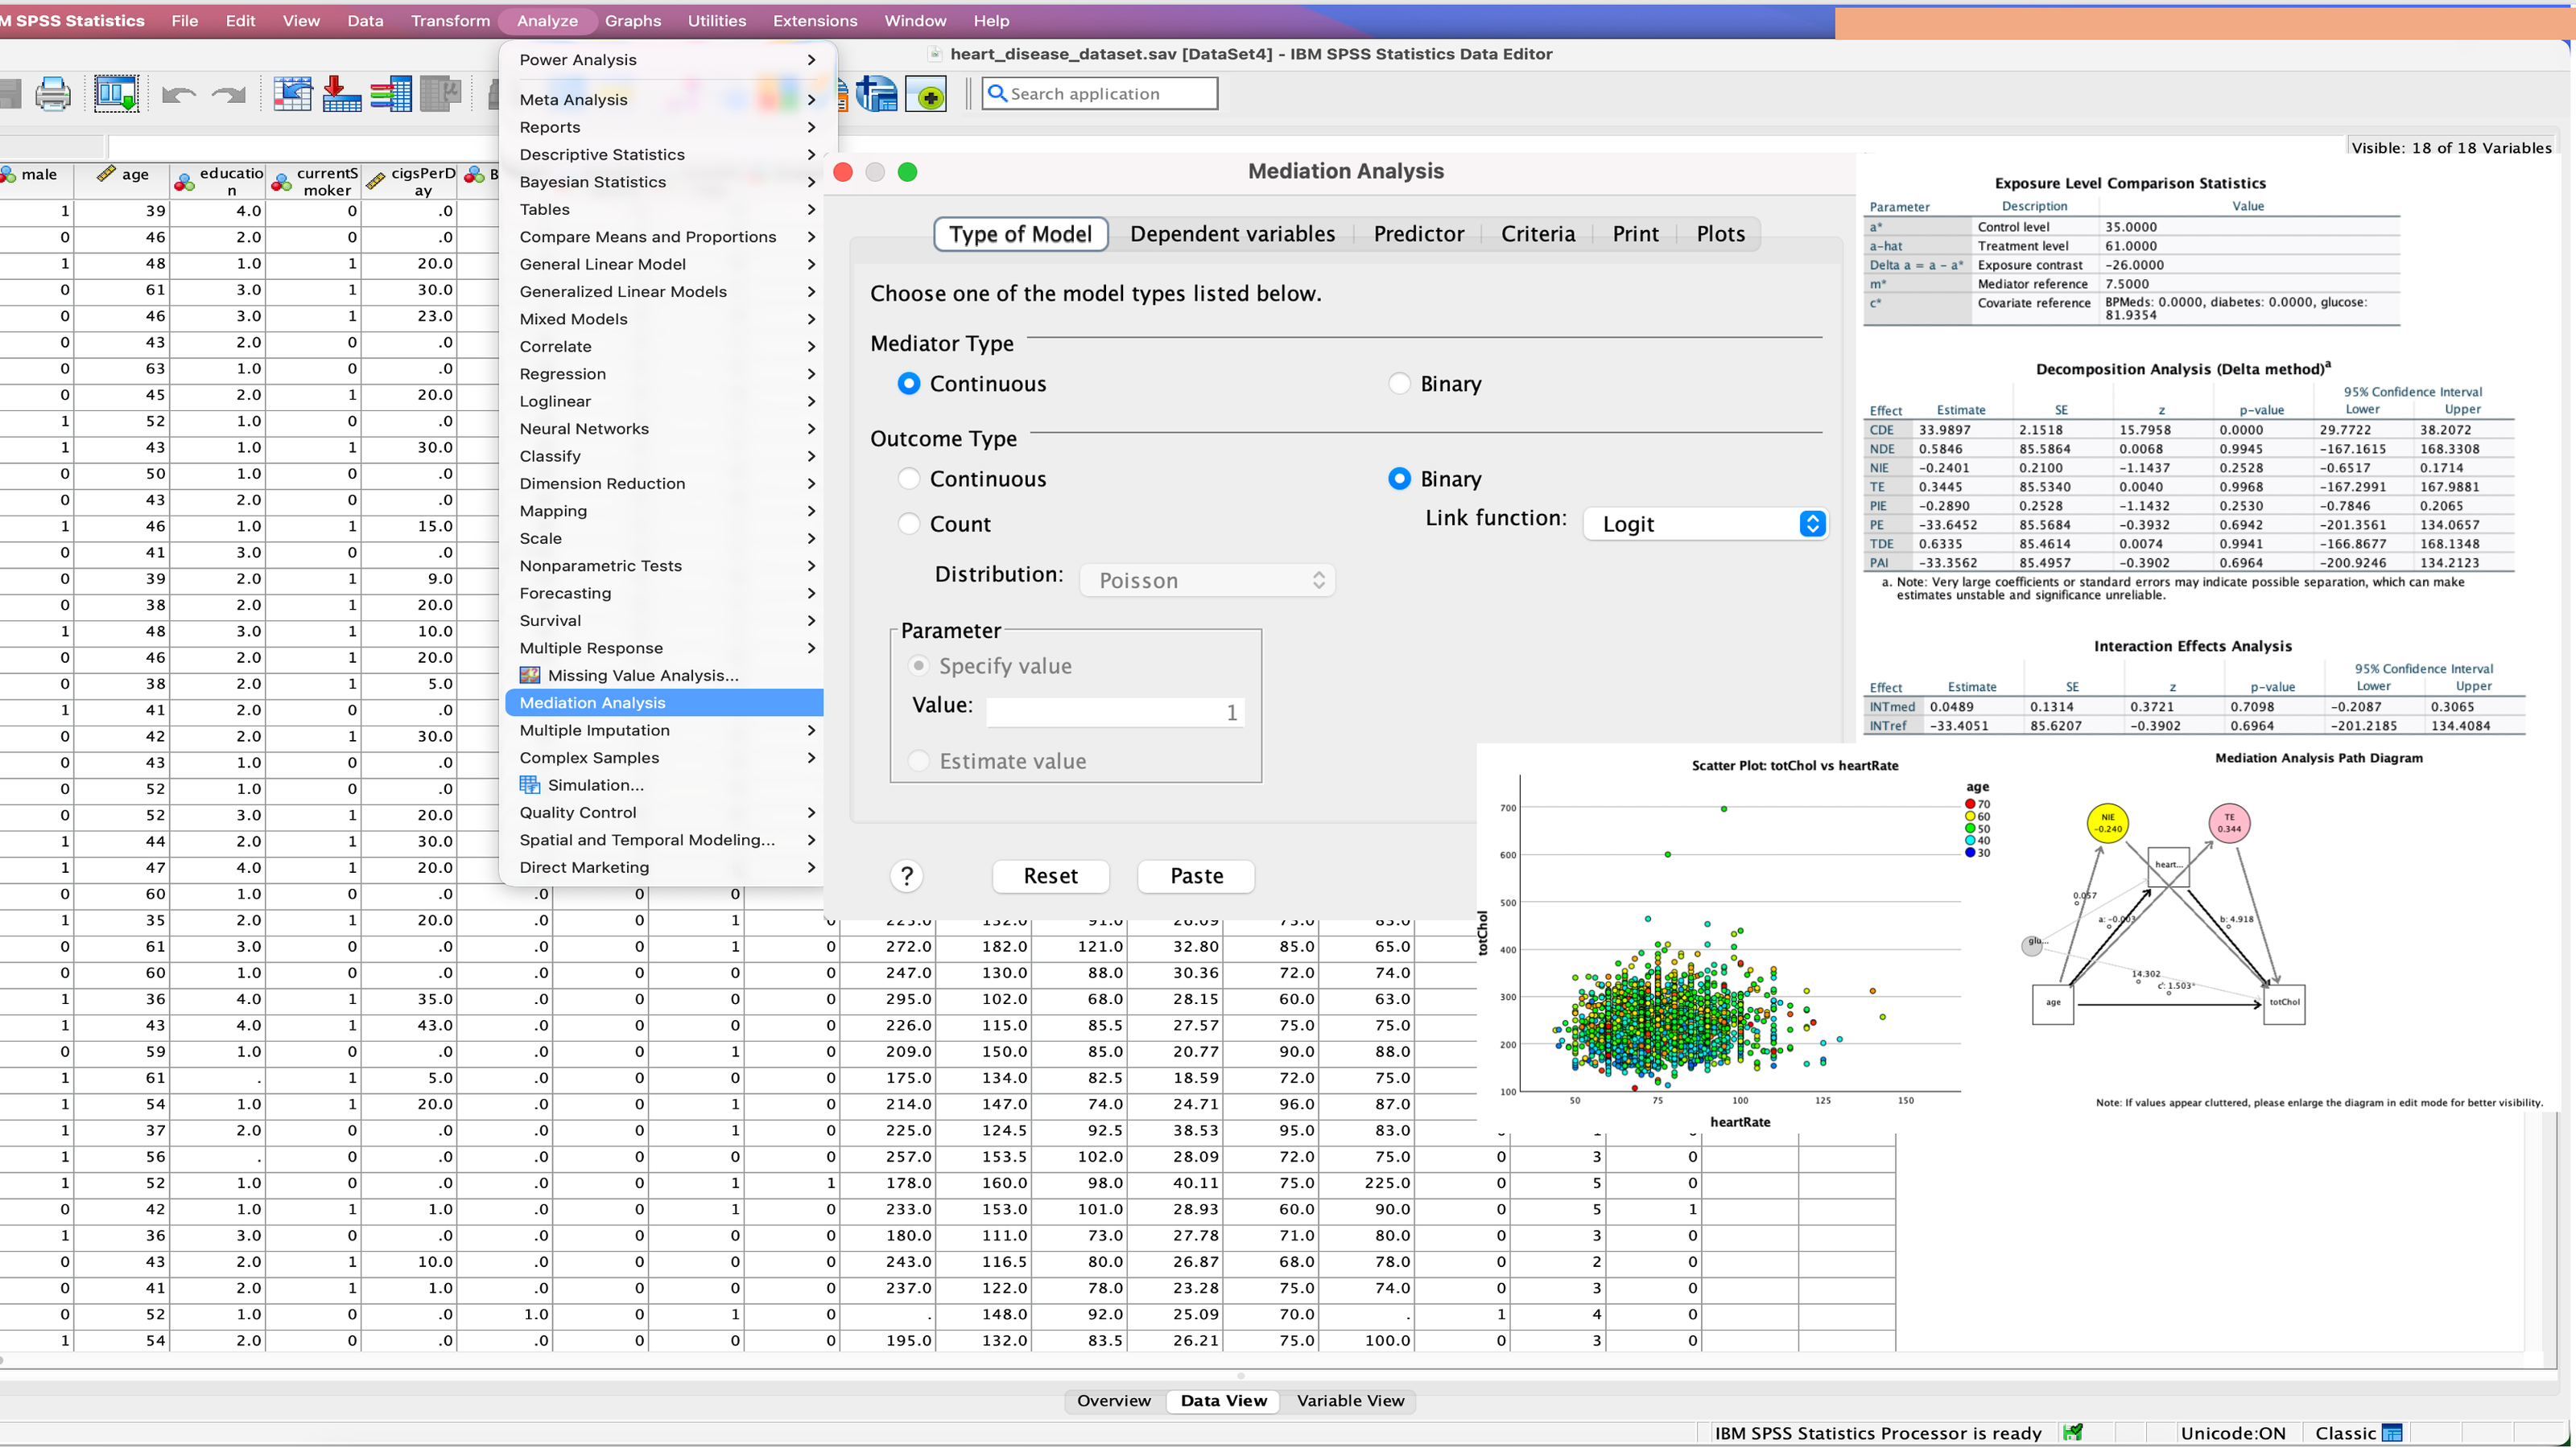Image resolution: width=2576 pixels, height=1448 pixels.
Task: Open the Transform menu
Action: tap(450, 20)
